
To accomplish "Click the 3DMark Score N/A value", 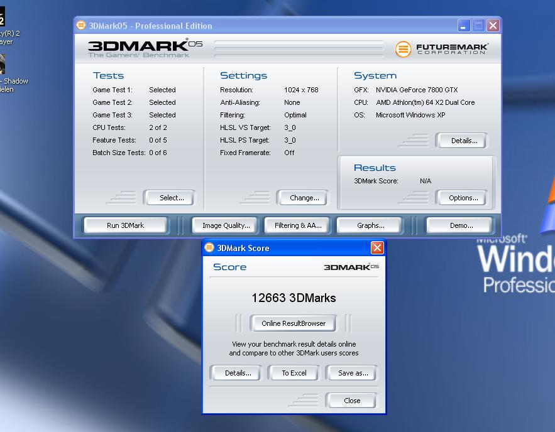I will 426,181.
